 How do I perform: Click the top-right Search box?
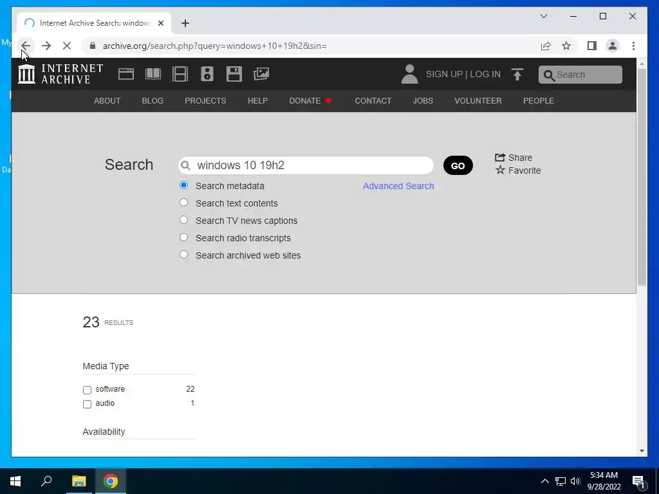(580, 75)
